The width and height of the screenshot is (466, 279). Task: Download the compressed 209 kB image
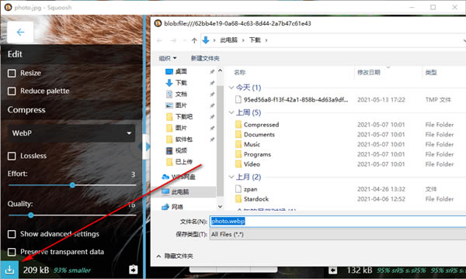point(9,270)
